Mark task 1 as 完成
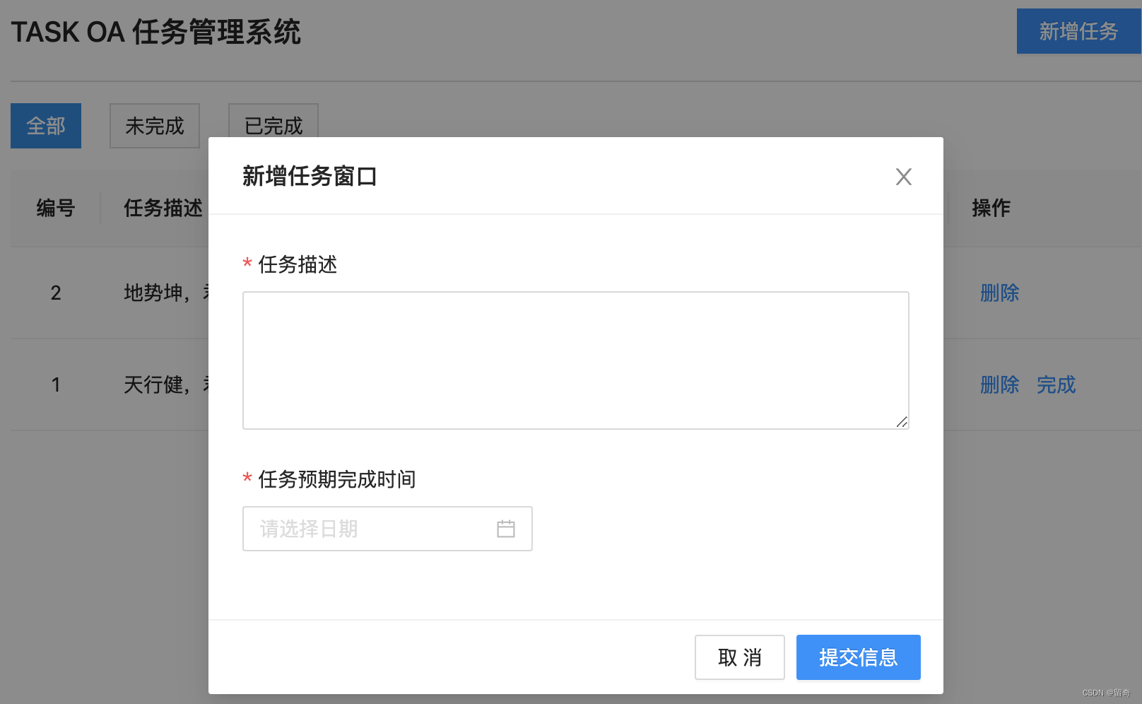Viewport: 1142px width, 704px height. click(1056, 385)
